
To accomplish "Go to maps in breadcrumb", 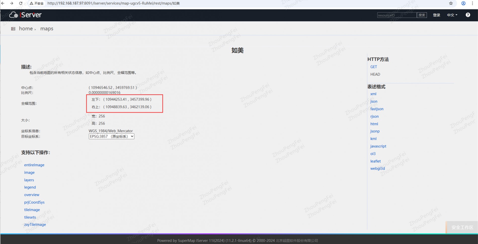I will [x=47, y=29].
